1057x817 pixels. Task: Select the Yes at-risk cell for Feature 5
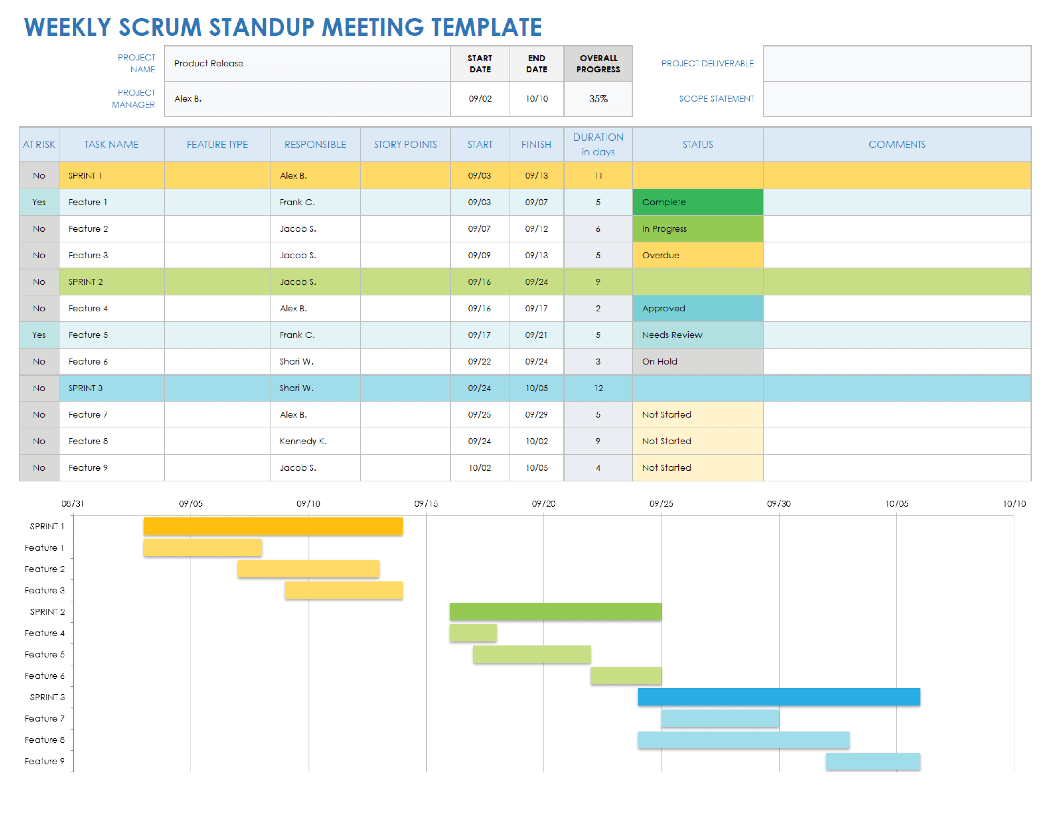pos(39,335)
